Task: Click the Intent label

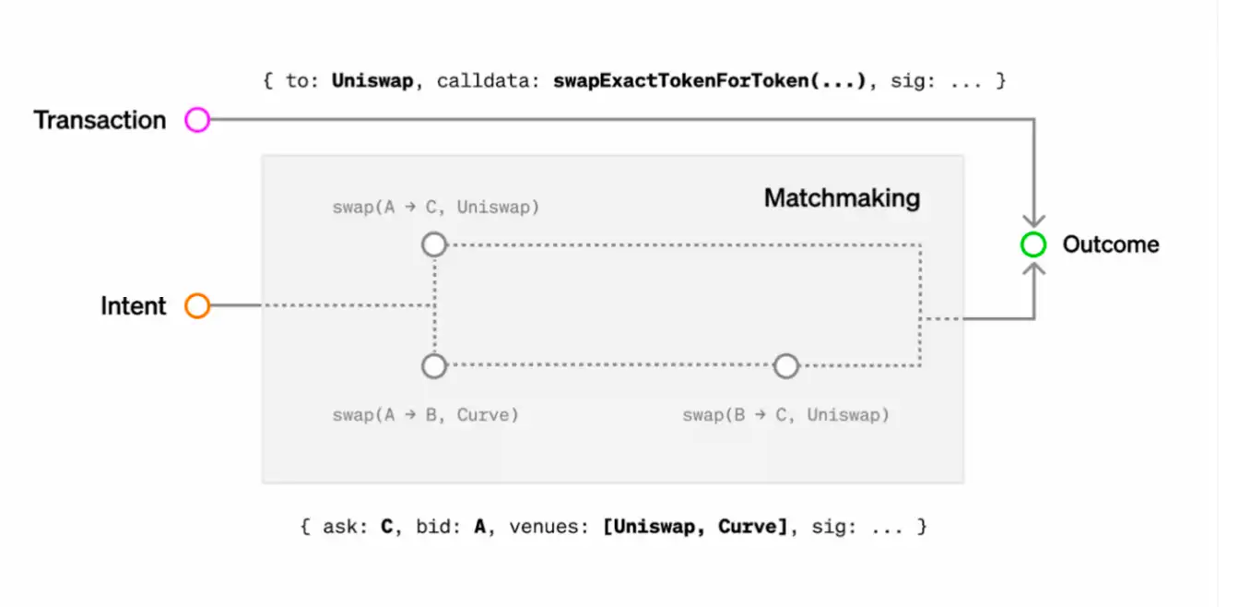Action: (134, 306)
